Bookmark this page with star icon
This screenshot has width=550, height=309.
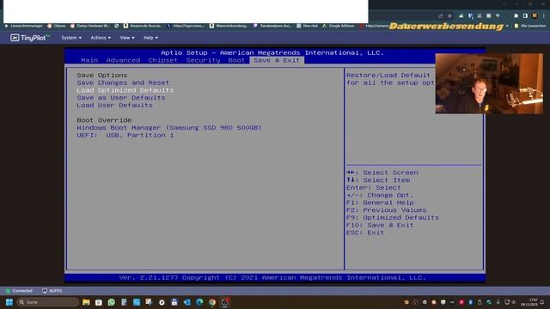pyautogui.click(x=449, y=16)
